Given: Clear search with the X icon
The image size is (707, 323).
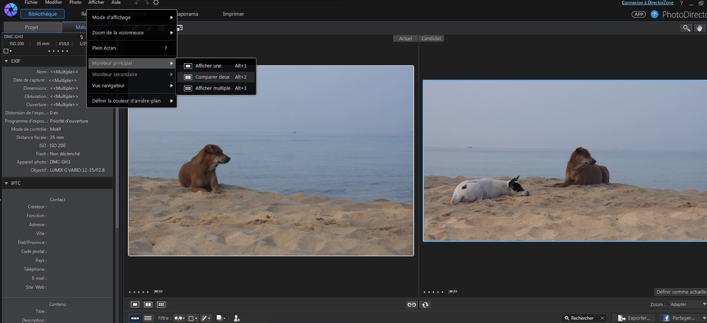Looking at the screenshot, I should pyautogui.click(x=602, y=318).
